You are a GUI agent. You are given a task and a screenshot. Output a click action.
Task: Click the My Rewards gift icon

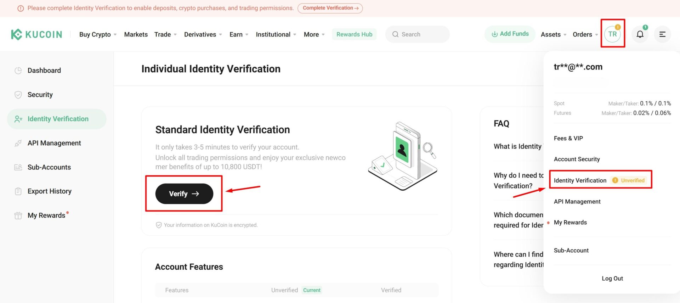18,215
